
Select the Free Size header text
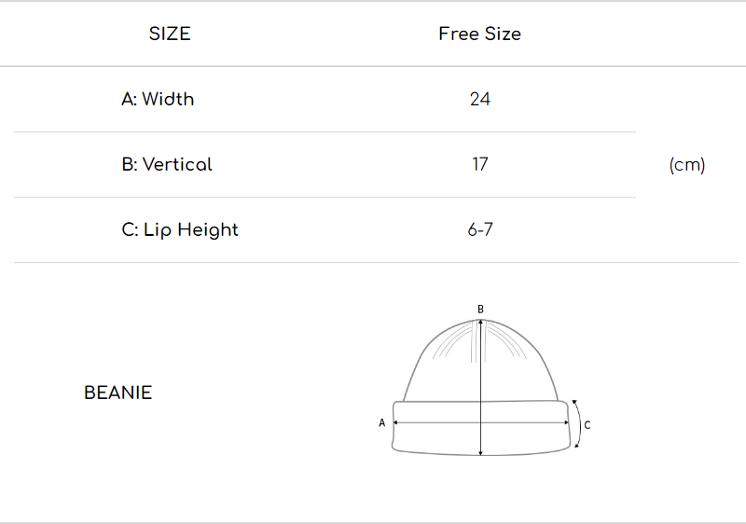[x=479, y=34]
